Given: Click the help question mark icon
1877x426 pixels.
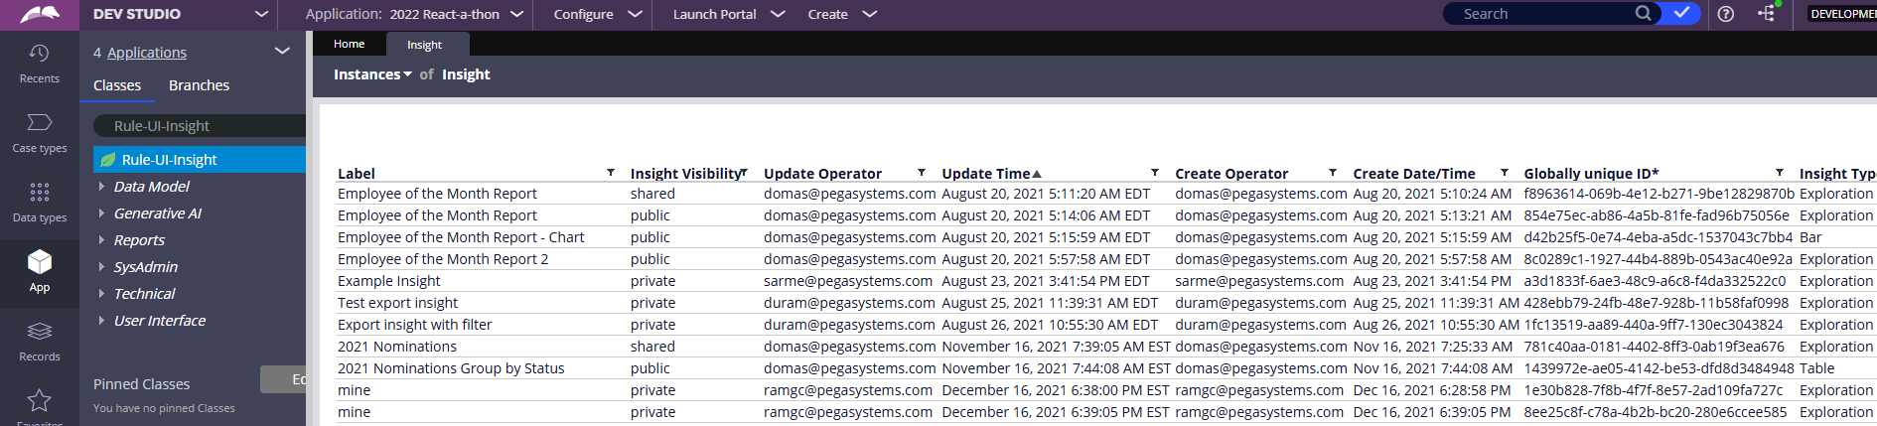Looking at the screenshot, I should 1726,14.
